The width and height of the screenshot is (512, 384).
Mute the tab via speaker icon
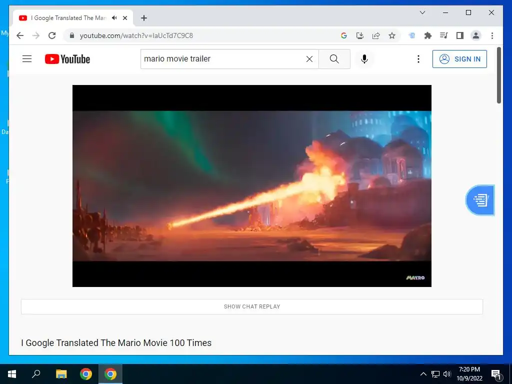click(114, 18)
